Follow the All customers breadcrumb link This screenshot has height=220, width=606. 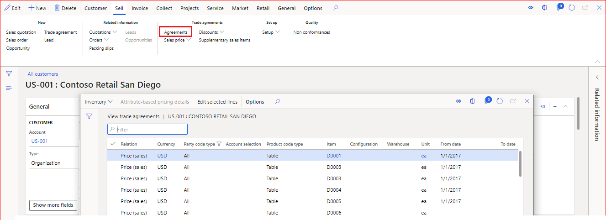[43, 74]
